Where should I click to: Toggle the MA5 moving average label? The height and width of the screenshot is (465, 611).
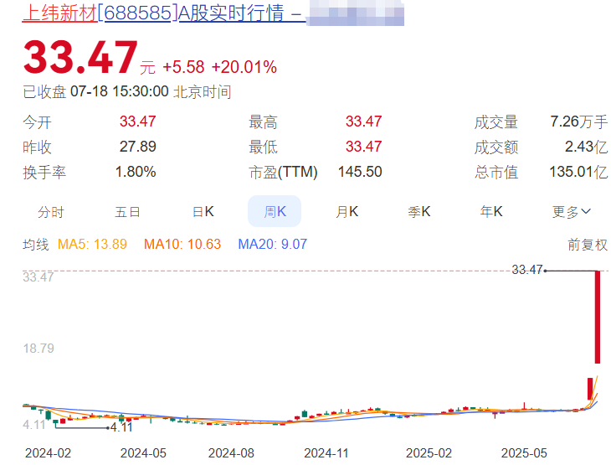tap(92, 245)
